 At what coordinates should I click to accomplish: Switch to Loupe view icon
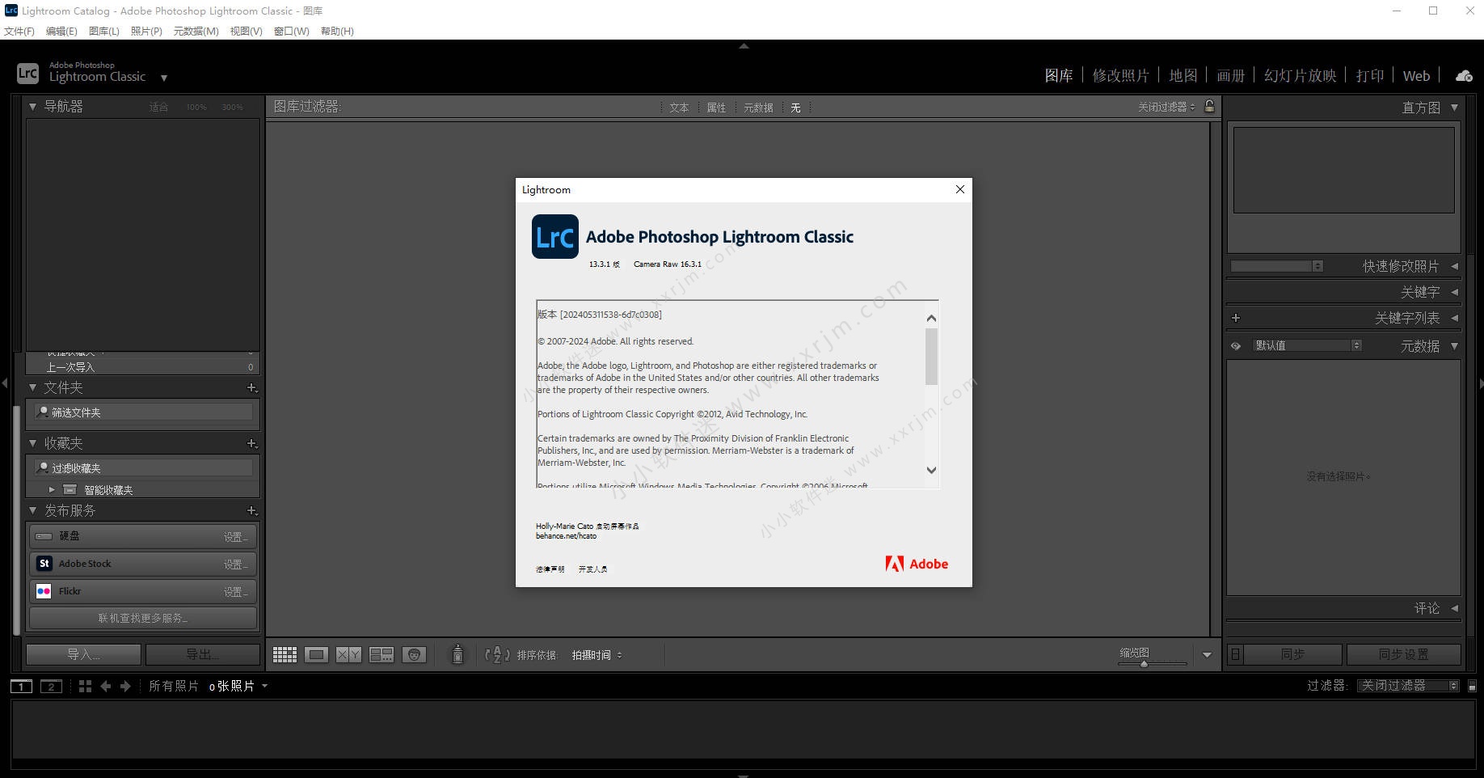317,654
